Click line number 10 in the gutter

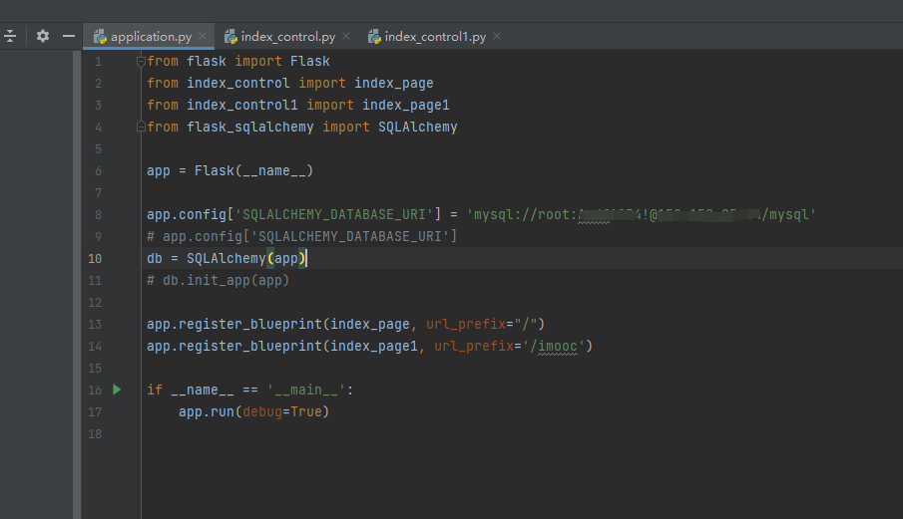(95, 259)
